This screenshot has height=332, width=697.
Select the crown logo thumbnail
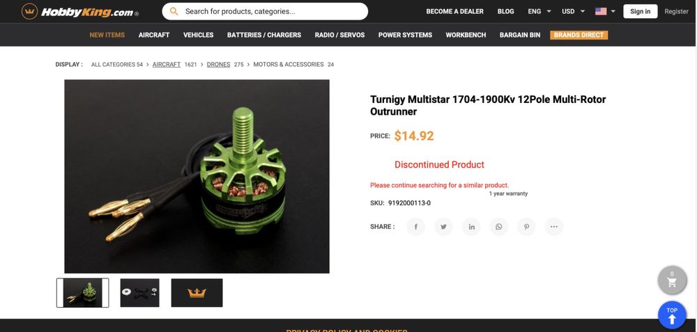pyautogui.click(x=197, y=293)
